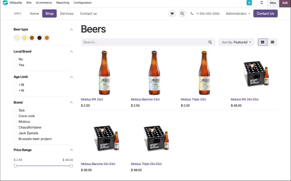Click the Odoo Website app logo icon
The height and width of the screenshot is (181, 291).
(x=5, y=2)
